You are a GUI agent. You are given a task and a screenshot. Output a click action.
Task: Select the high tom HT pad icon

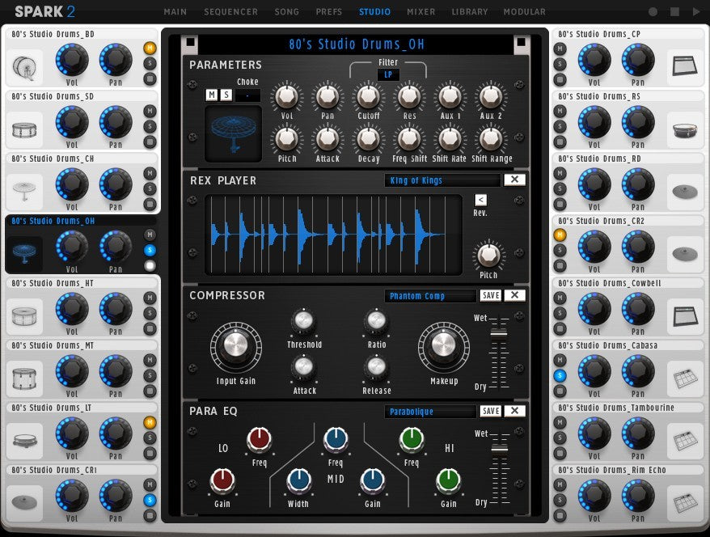pyautogui.click(x=24, y=316)
